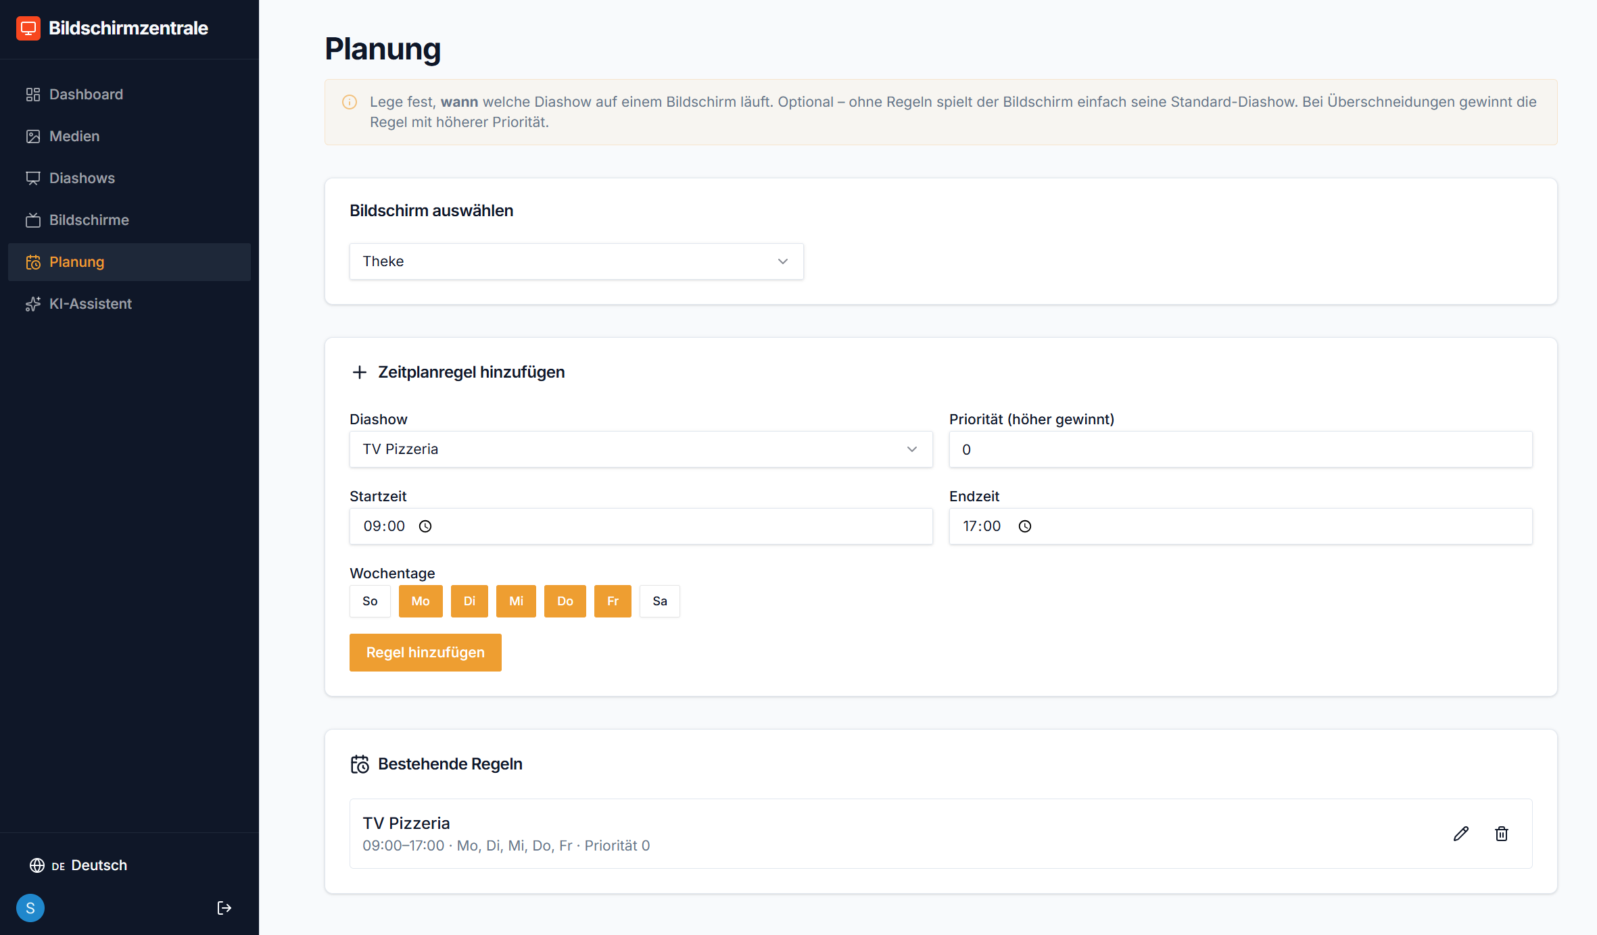This screenshot has width=1597, height=935.
Task: Select the TV Pizzeria rule title
Action: point(406,823)
